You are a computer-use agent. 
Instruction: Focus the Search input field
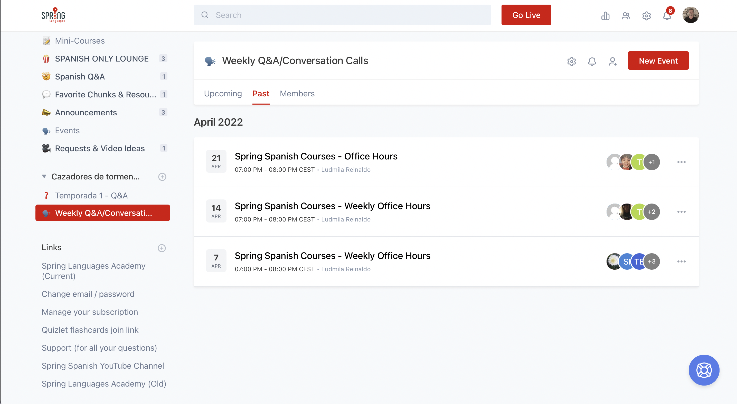(x=342, y=15)
